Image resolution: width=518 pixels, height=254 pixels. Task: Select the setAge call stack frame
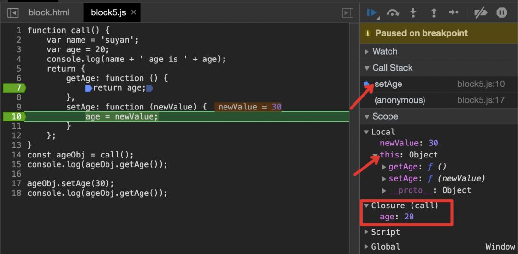439,84
